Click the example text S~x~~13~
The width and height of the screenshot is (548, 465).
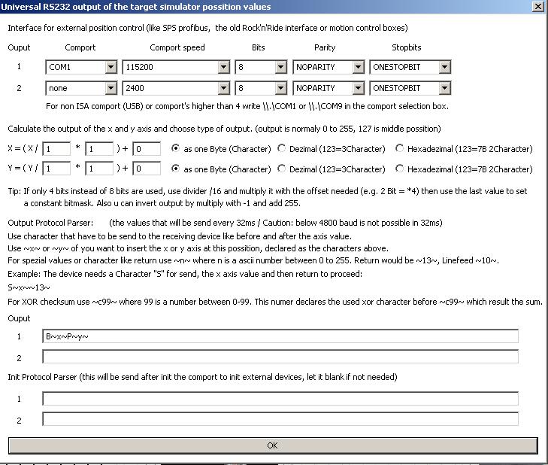tap(29, 287)
